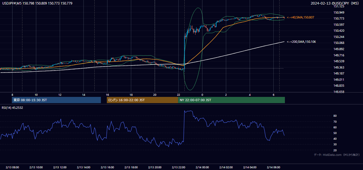Click price axis value 148.658
Screen dimensions: 363x170
(x=339, y=92)
